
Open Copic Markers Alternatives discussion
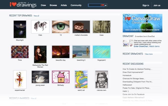coord(133,97)
